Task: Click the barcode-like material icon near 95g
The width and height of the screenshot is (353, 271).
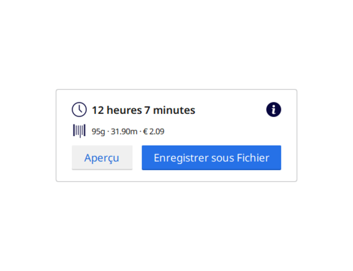Action: point(79,131)
